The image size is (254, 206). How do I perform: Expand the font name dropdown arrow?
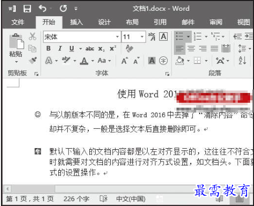117,37
